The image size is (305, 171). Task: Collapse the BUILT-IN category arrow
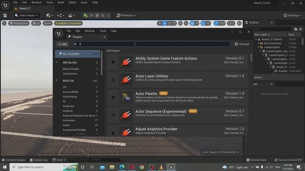pyautogui.click(x=57, y=80)
